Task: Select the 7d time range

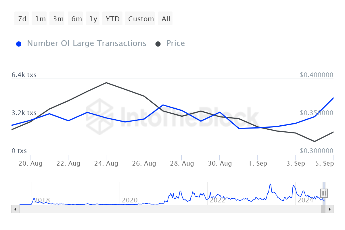Action: coord(22,19)
